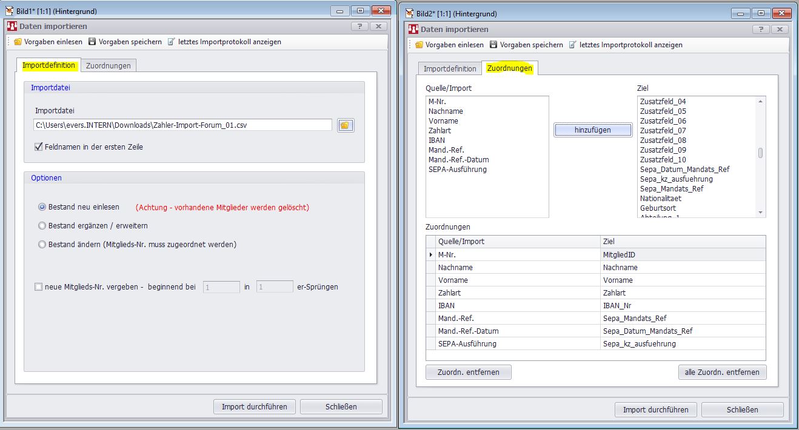This screenshot has height=430, width=799.
Task: Switch to Zuordnungen tab in the left dialog
Action: point(108,65)
